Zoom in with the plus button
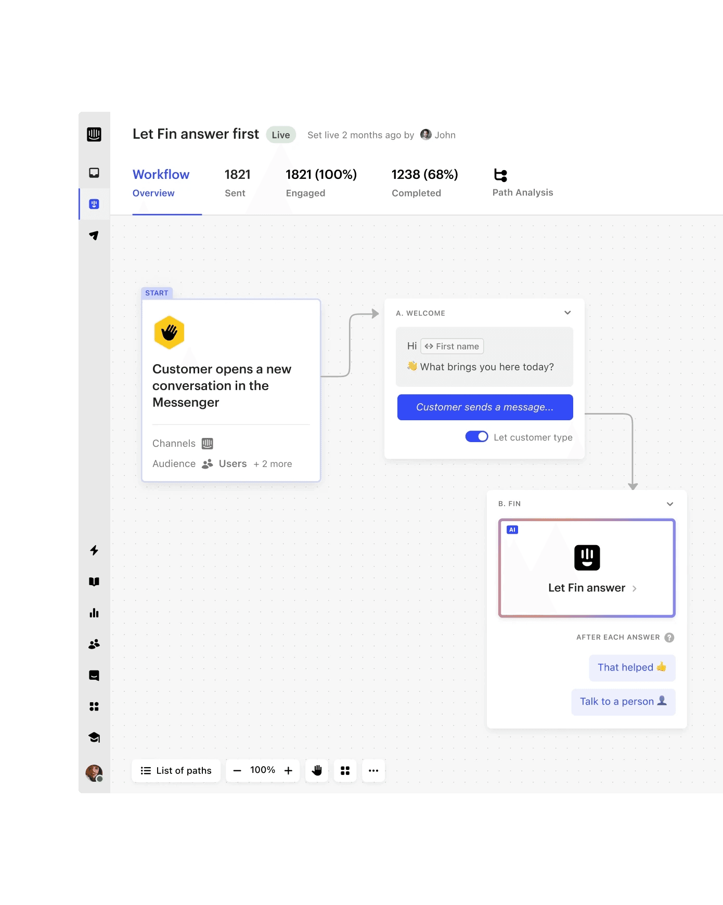The width and height of the screenshot is (723, 905). click(289, 770)
